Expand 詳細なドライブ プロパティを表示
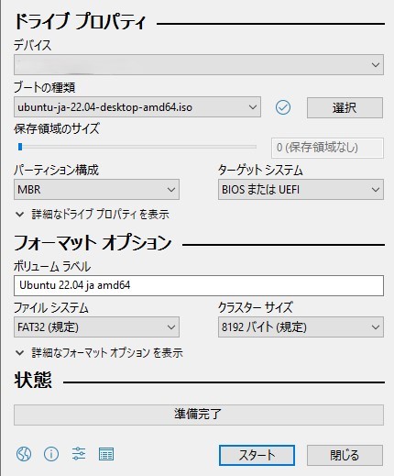This screenshot has height=476, width=394. click(x=93, y=215)
